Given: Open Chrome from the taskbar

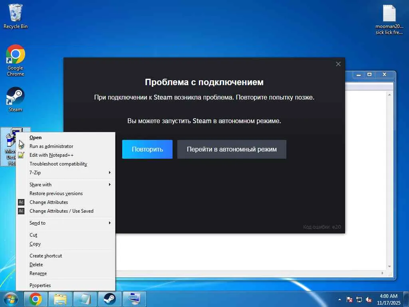Looking at the screenshot, I should click(x=36, y=299).
